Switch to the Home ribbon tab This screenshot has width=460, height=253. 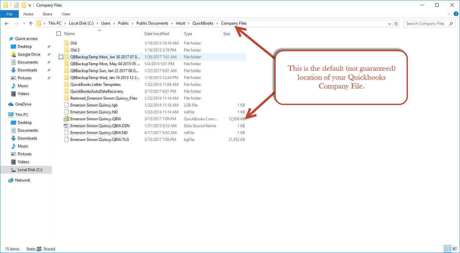pyautogui.click(x=28, y=14)
